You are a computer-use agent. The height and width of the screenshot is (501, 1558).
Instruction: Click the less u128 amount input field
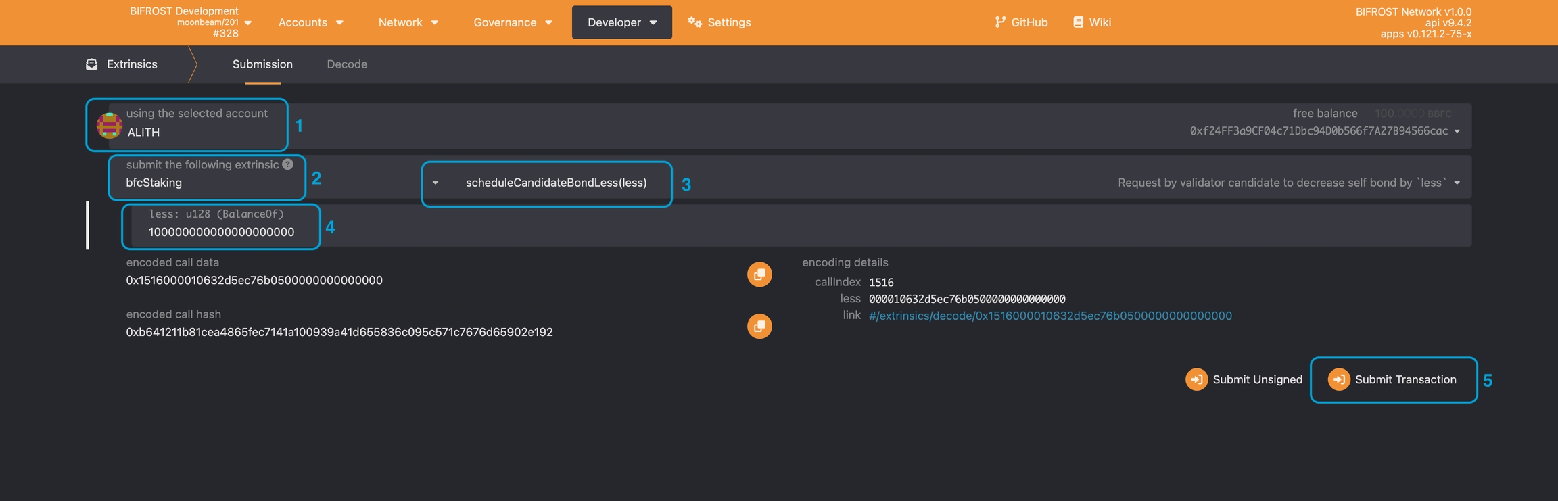point(221,232)
